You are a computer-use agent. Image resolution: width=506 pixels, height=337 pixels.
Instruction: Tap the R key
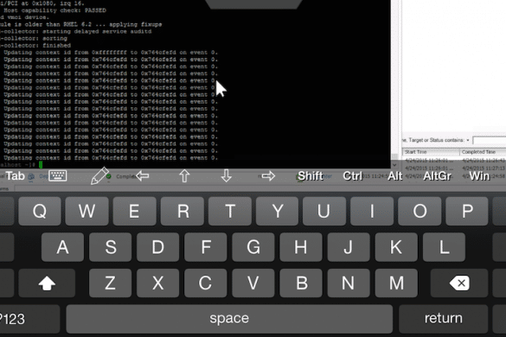(183, 211)
